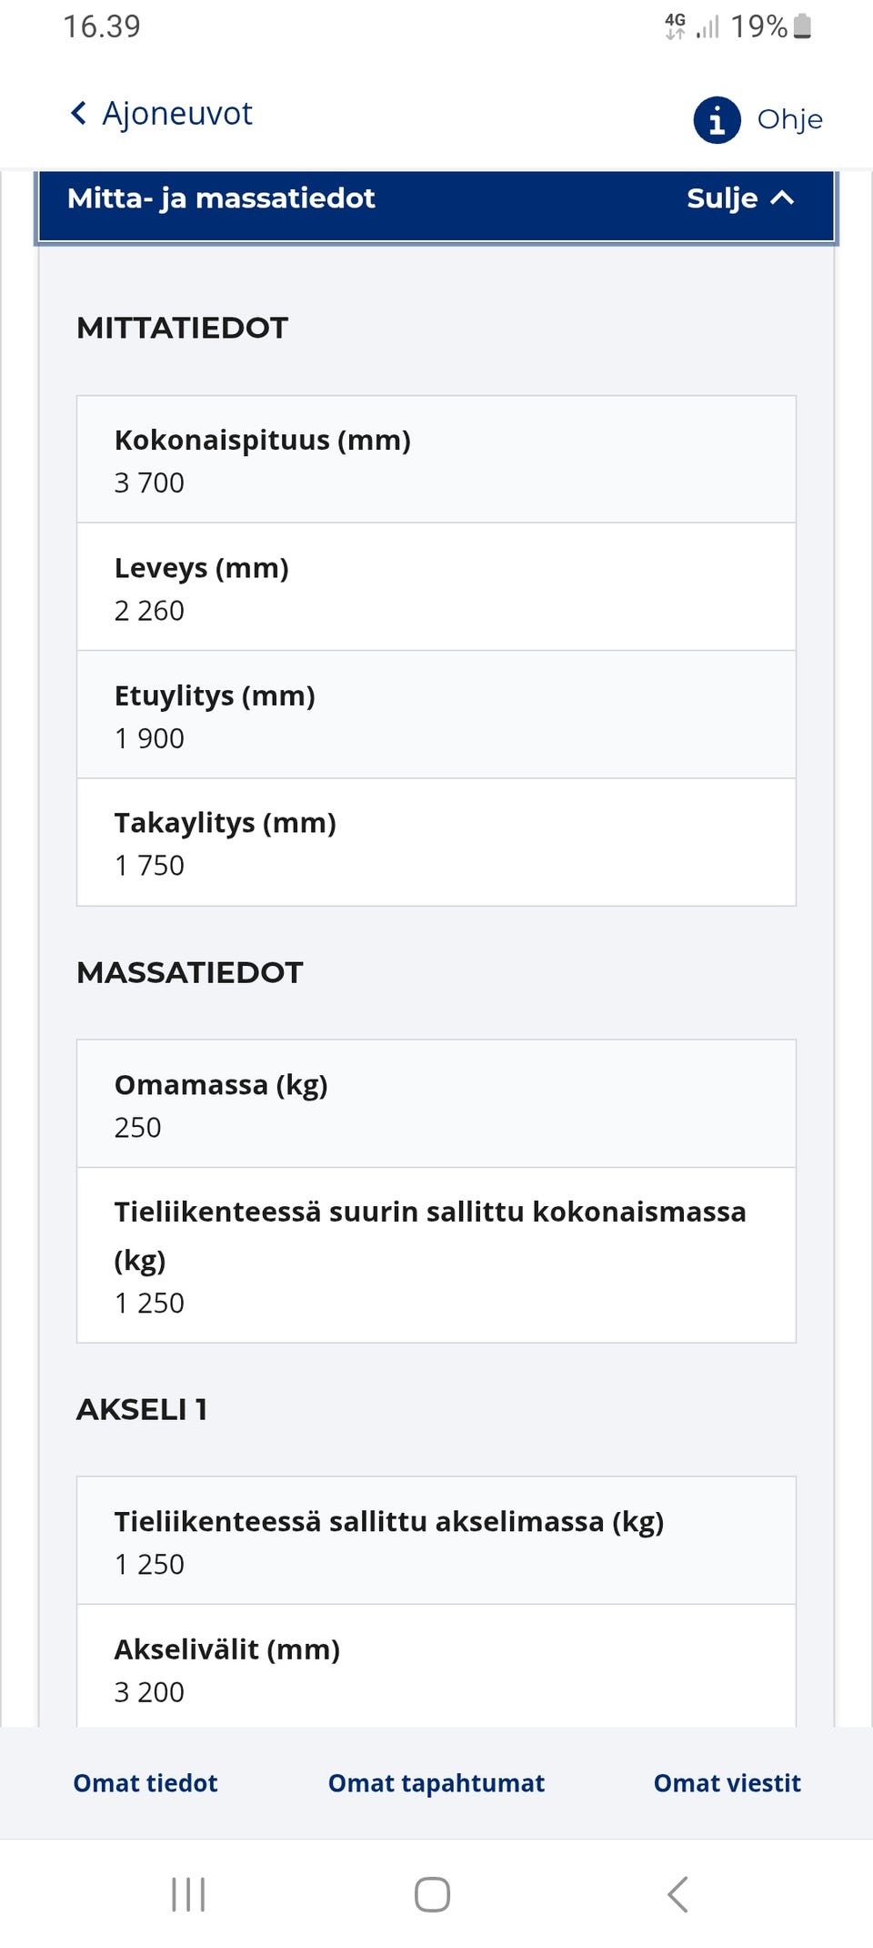Select the Omamassa (kg) row

[436, 1103]
